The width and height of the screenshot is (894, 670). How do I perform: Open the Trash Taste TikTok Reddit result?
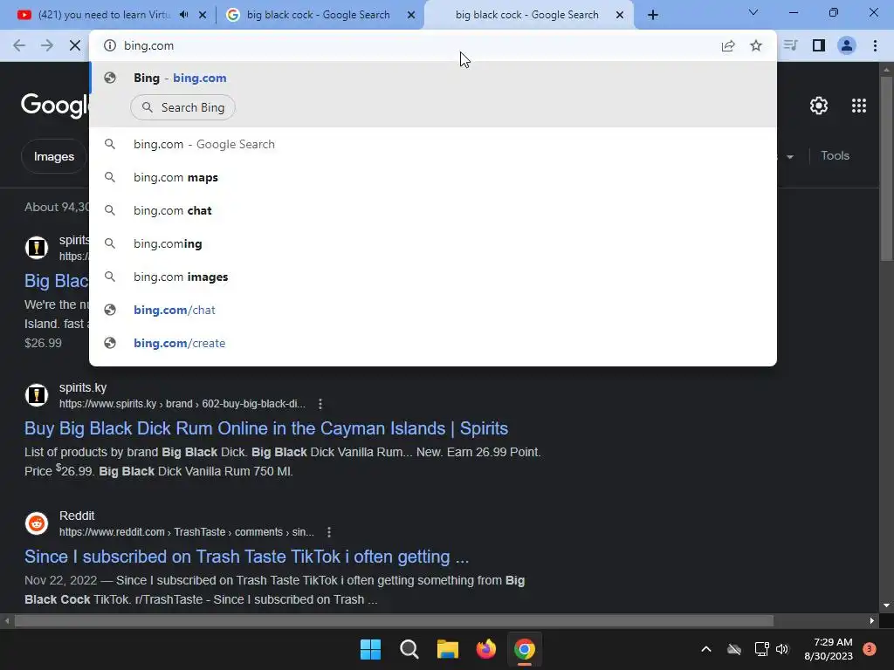tap(246, 557)
